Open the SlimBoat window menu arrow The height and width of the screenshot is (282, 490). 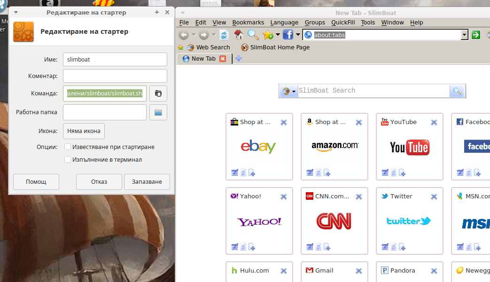[x=183, y=13]
